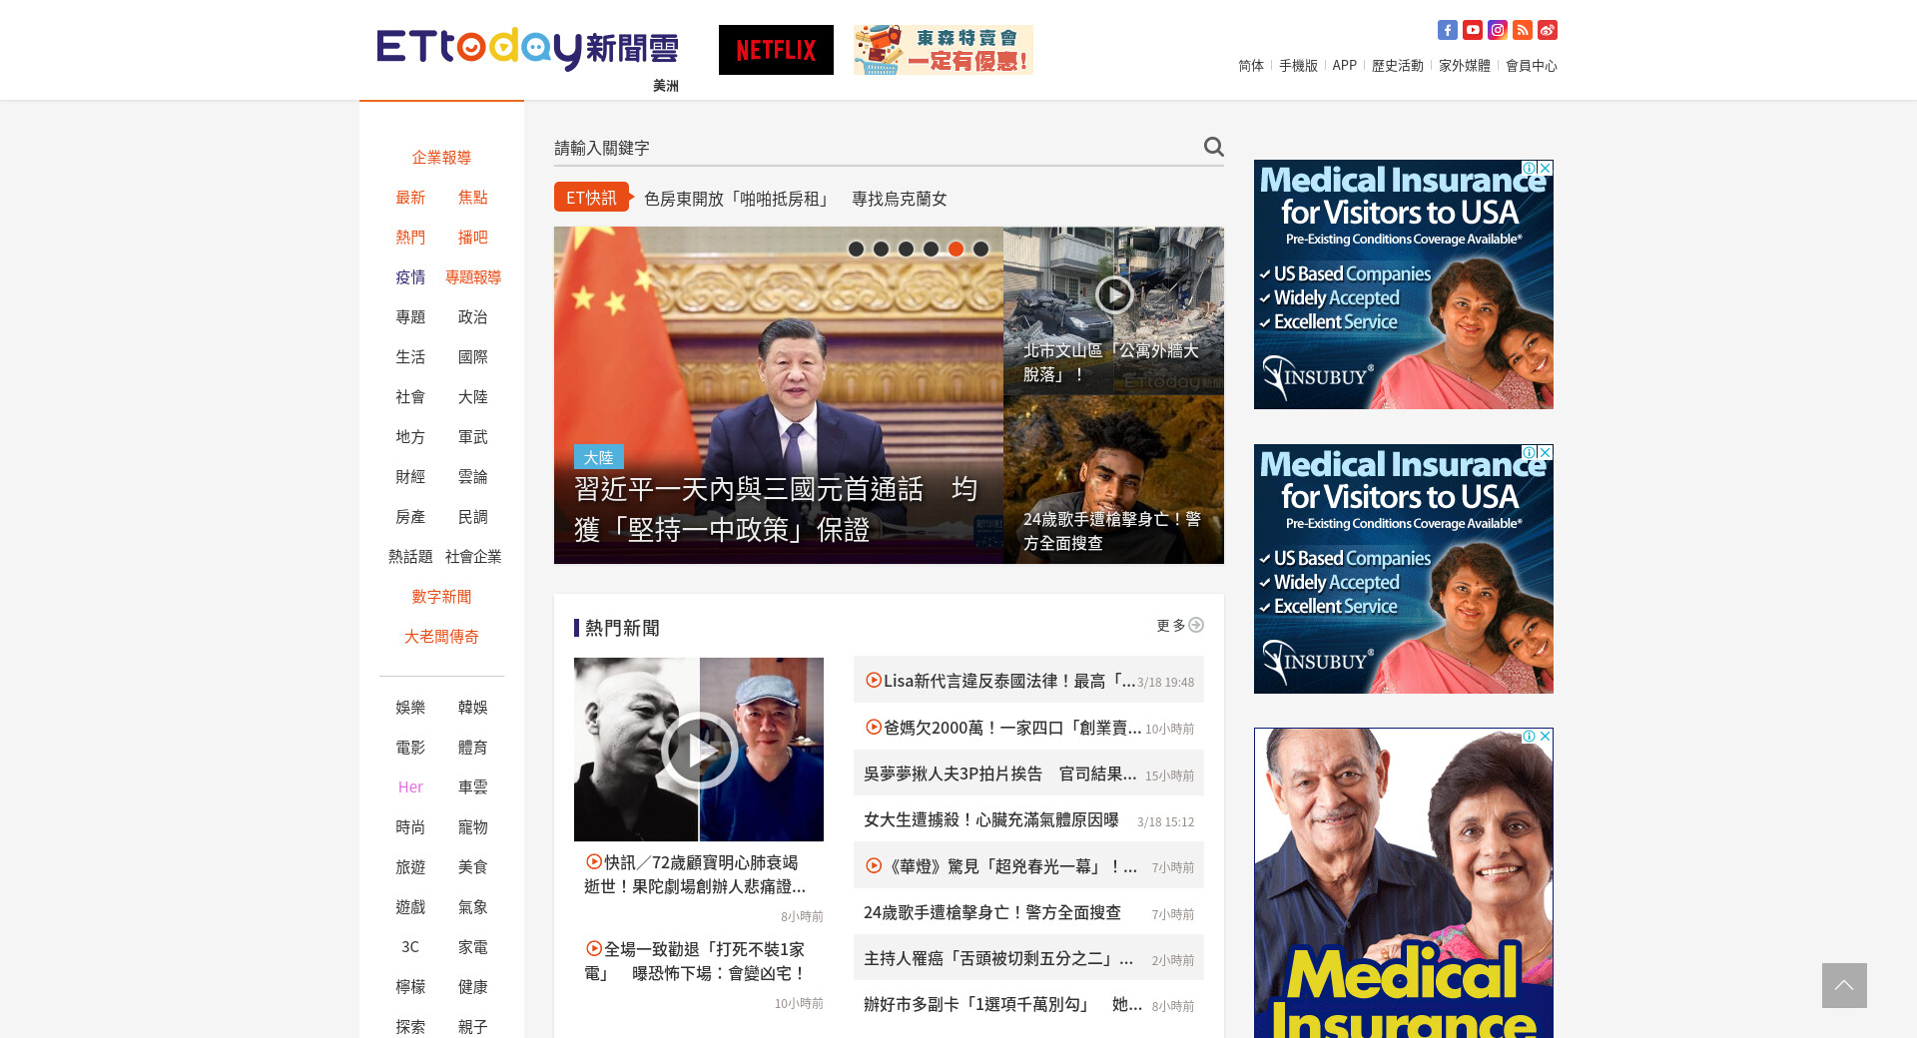Open info icon on first Insubuy ad
The height and width of the screenshot is (1038, 1917).
pyautogui.click(x=1530, y=168)
